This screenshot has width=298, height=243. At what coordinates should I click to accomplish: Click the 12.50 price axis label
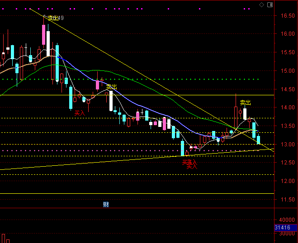click(x=288, y=163)
